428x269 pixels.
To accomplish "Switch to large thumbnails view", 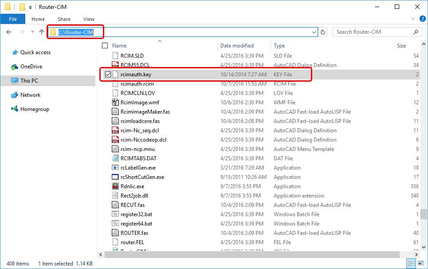I will pos(420,263).
